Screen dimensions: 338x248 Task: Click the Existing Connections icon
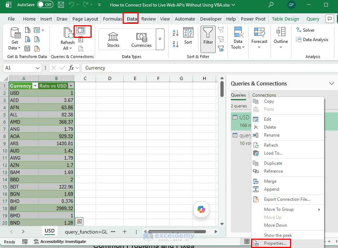[37, 49]
